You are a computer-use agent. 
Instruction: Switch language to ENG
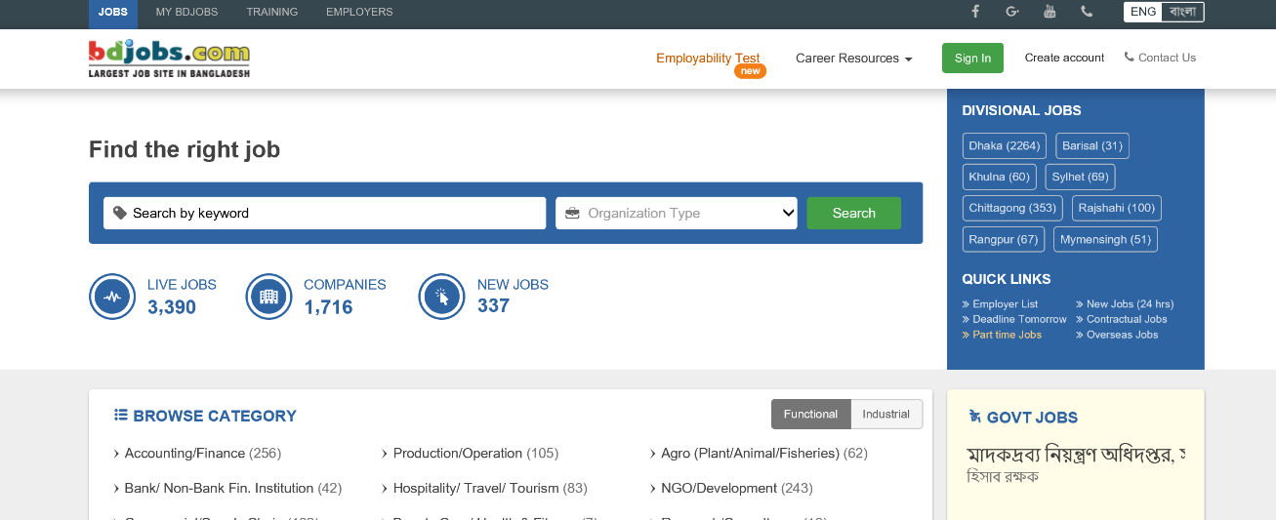[x=1143, y=12]
